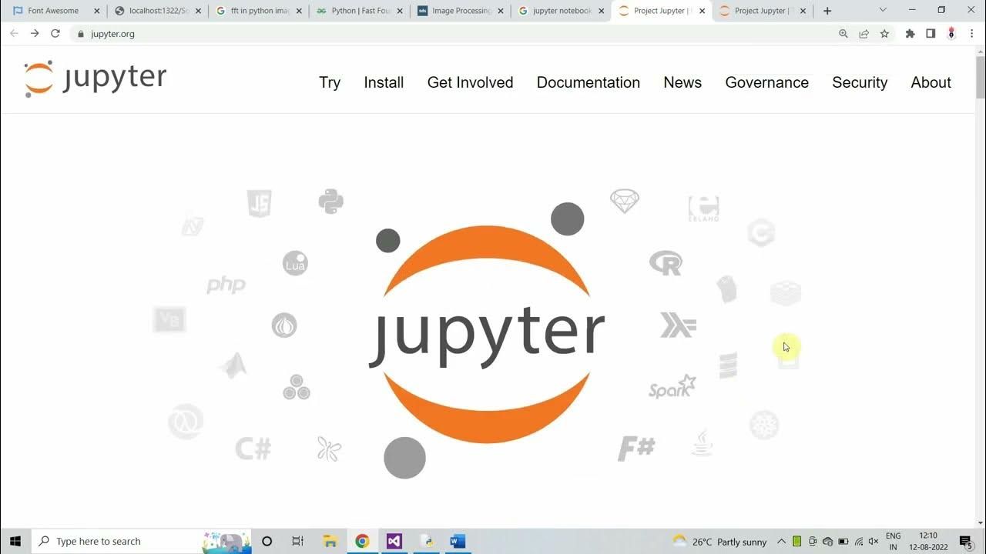Click the JS language icon
This screenshot has height=554, width=986.
pos(259,203)
